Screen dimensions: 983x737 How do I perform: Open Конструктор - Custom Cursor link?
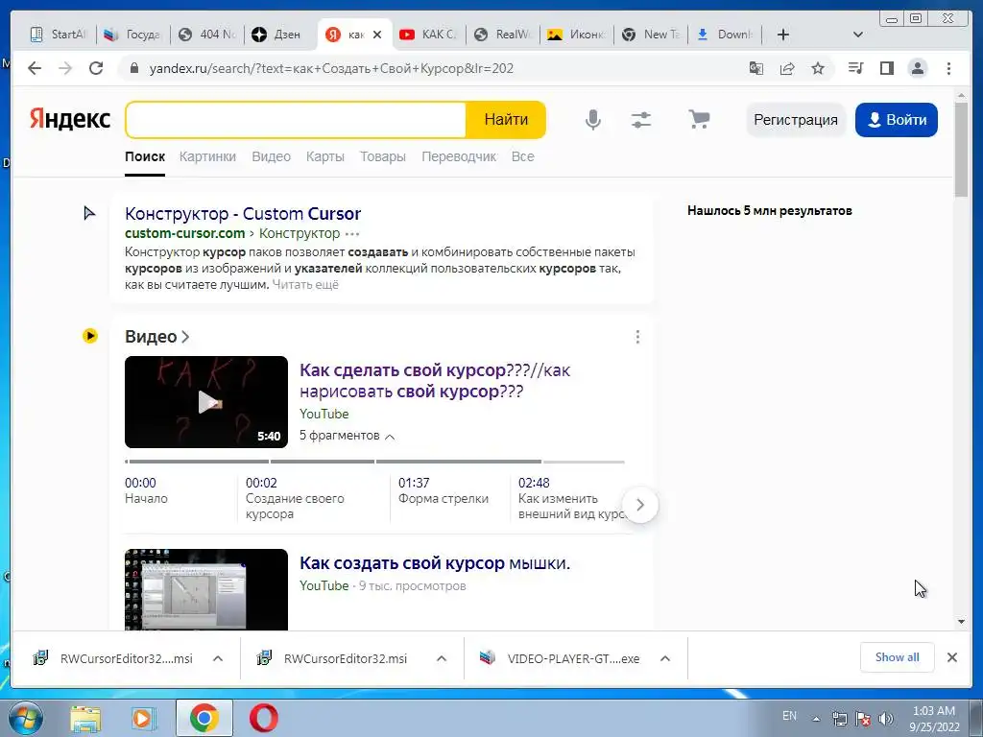tap(243, 214)
